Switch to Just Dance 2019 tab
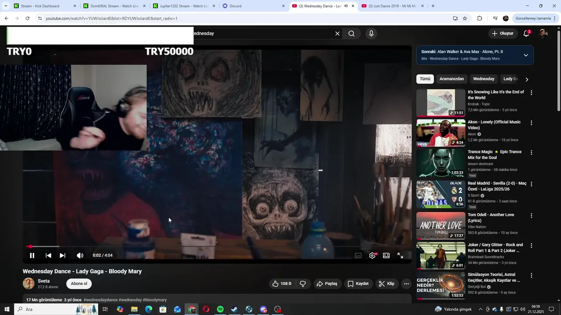This screenshot has height=315, width=561. click(x=392, y=6)
